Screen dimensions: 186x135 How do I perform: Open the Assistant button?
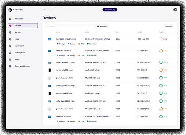[110, 10]
